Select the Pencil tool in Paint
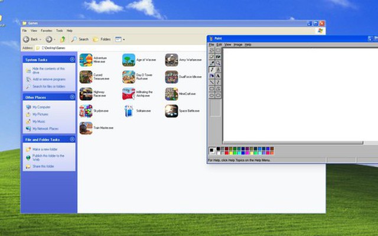 pyautogui.click(x=211, y=70)
